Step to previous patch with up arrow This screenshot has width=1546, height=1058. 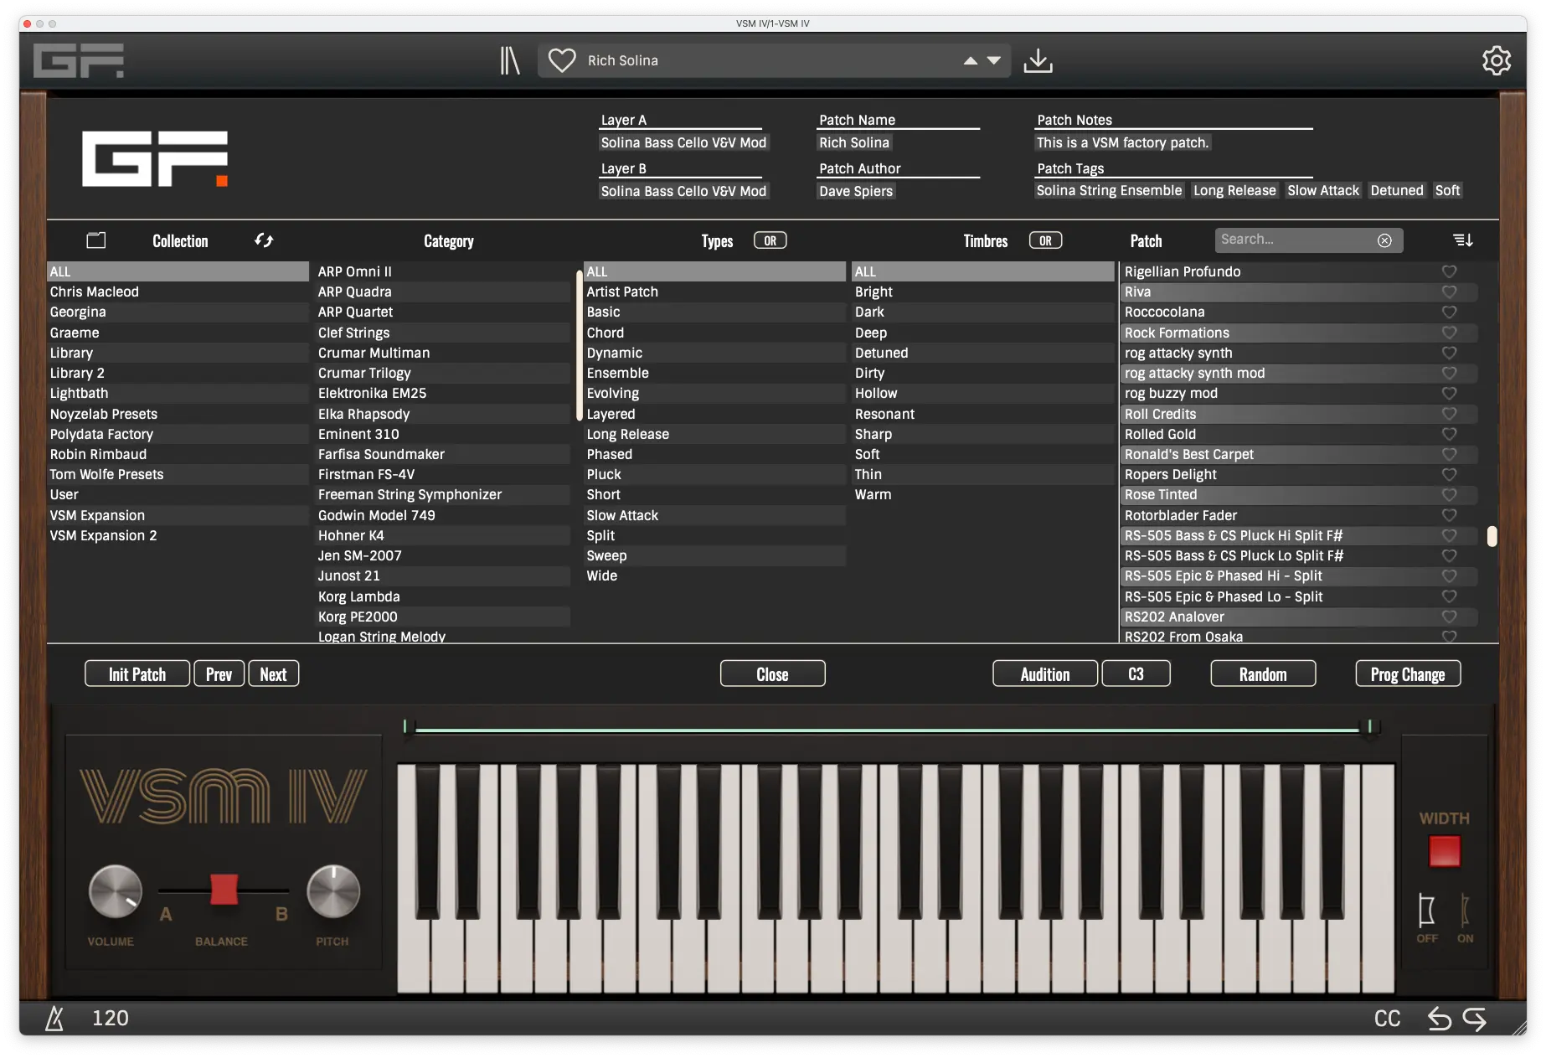point(970,60)
